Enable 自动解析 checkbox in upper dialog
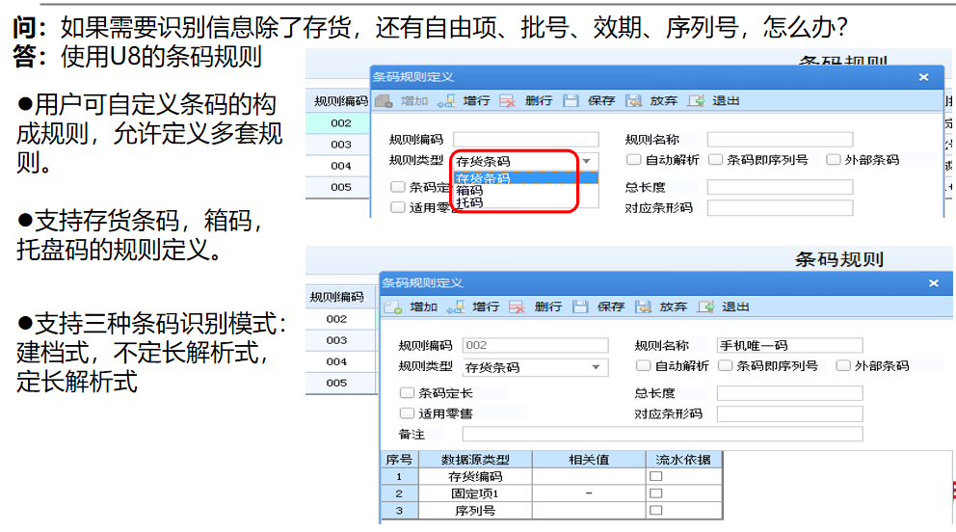 tap(633, 160)
